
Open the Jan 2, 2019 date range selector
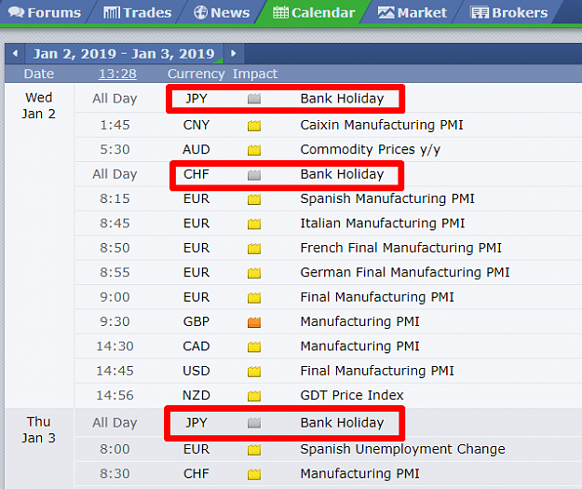point(124,54)
